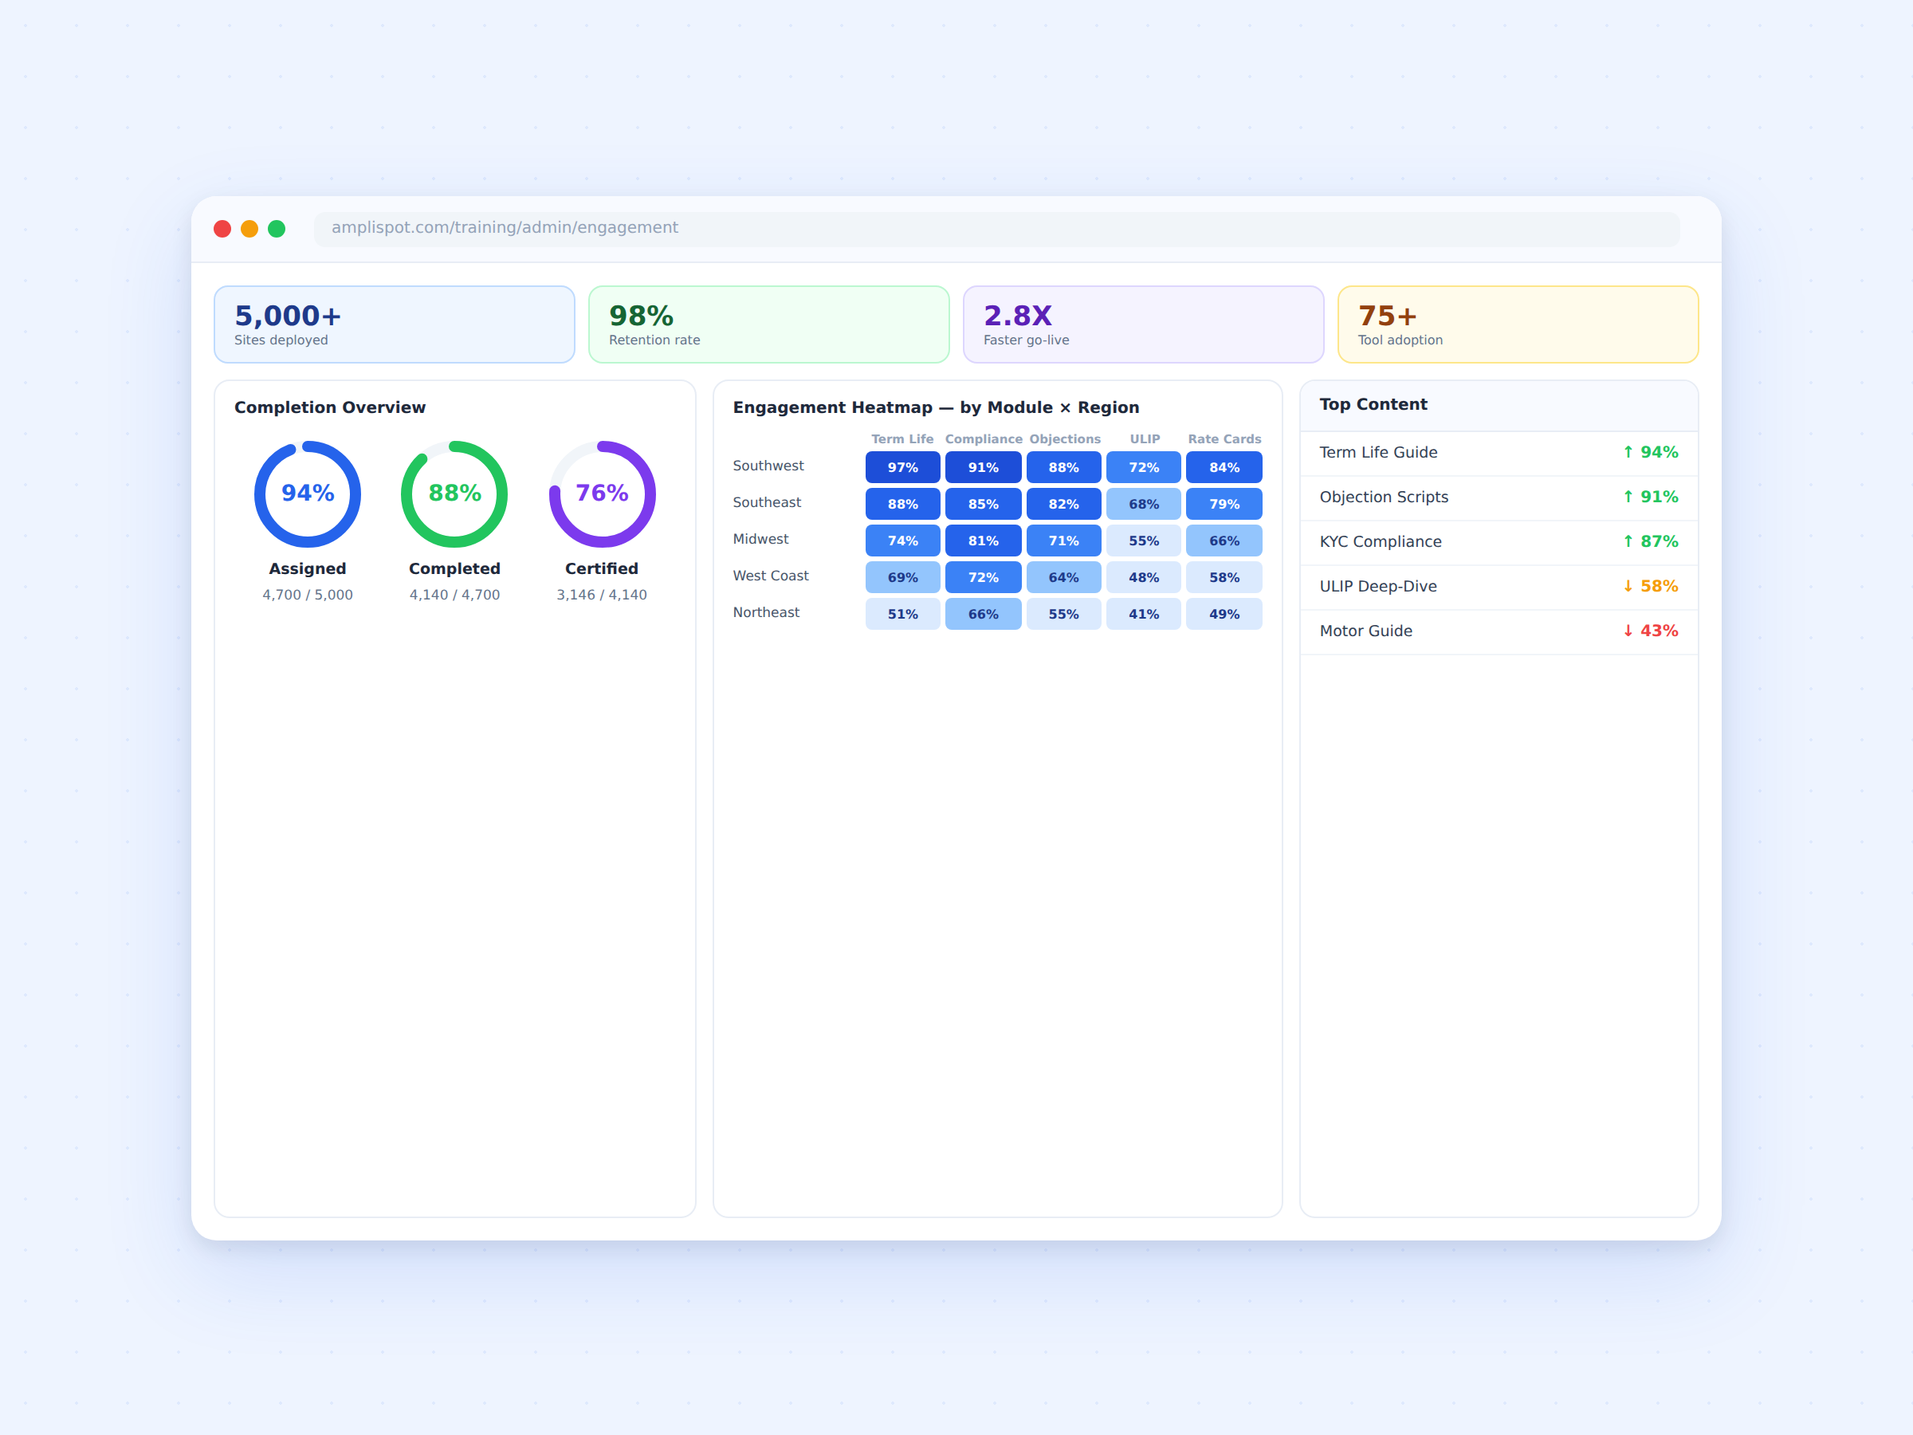Click the Assigned label
Viewport: 1913px width, 1435px height.
pyautogui.click(x=308, y=568)
